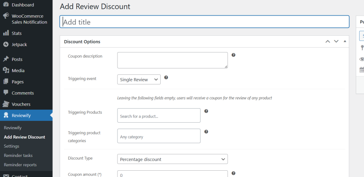Collapse the Discount Options panel
Image resolution: width=364 pixels, height=177 pixels.
pos(345,41)
